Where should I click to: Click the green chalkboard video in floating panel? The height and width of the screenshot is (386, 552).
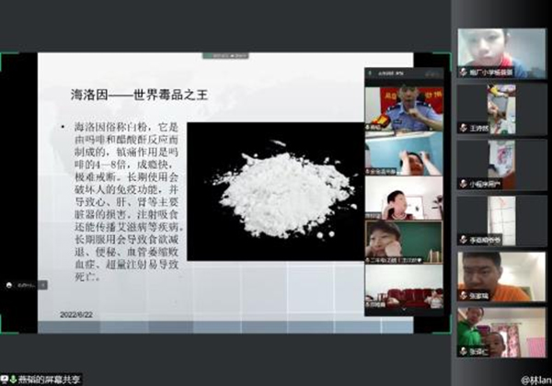pyautogui.click(x=403, y=242)
